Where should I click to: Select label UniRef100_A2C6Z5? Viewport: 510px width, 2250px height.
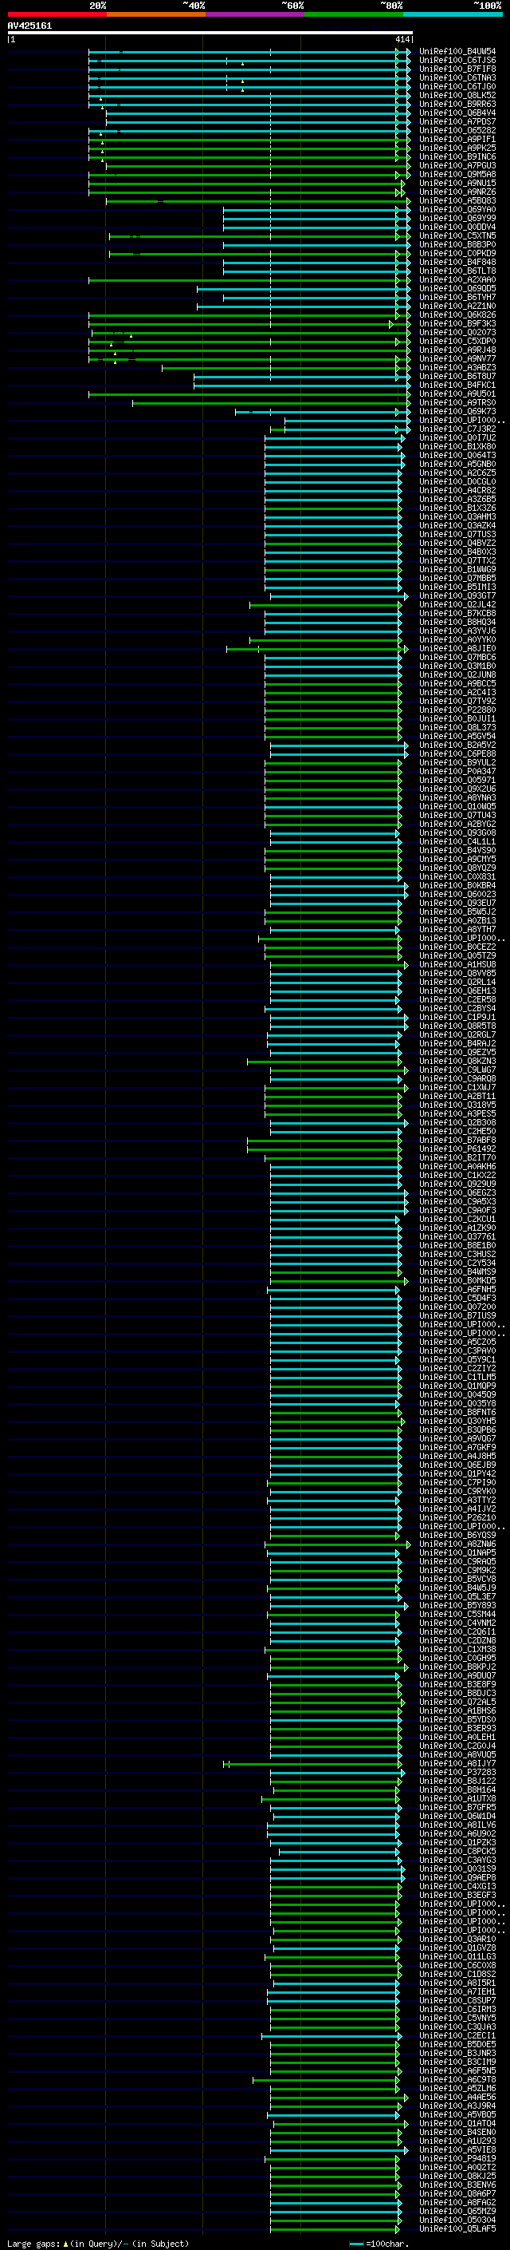tap(457, 473)
